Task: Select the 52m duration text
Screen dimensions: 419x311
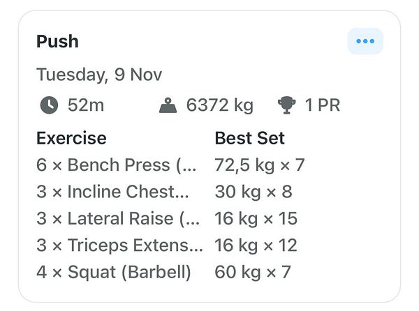Action: click(87, 106)
